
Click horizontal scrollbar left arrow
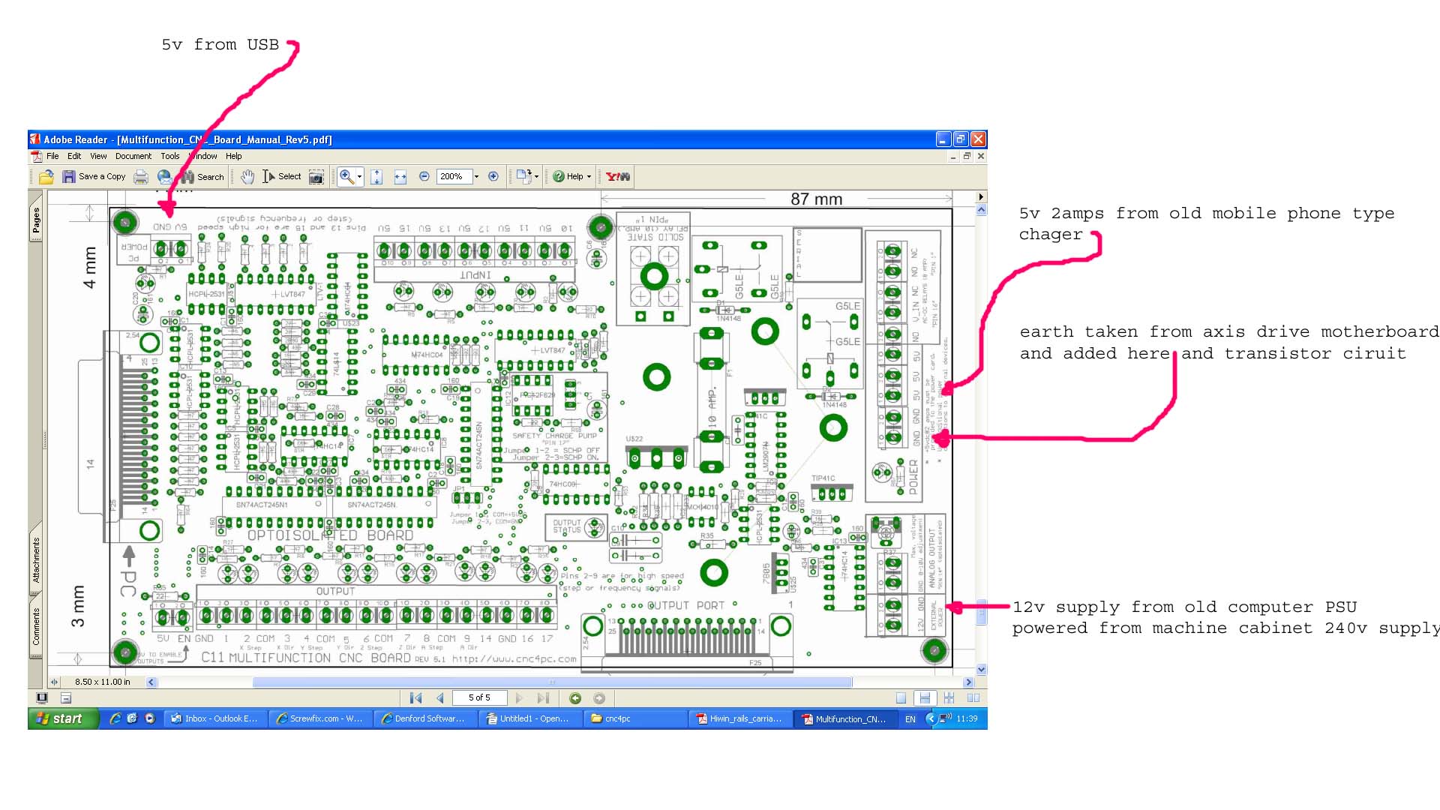pyautogui.click(x=151, y=682)
